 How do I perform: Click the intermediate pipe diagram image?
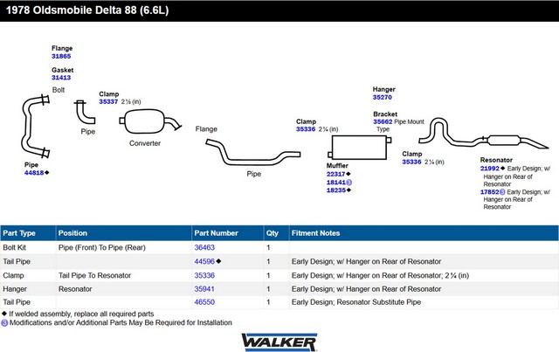pos(253,152)
